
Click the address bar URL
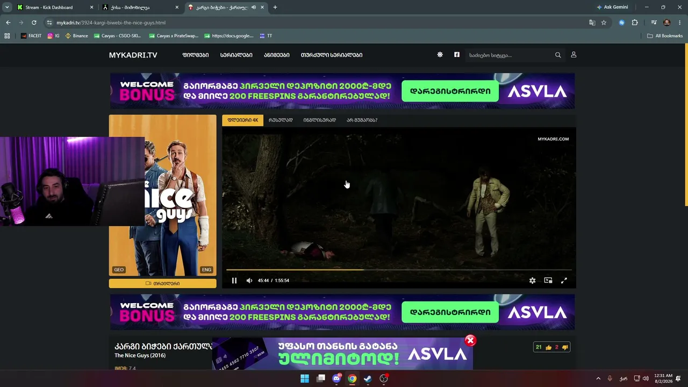111,23
